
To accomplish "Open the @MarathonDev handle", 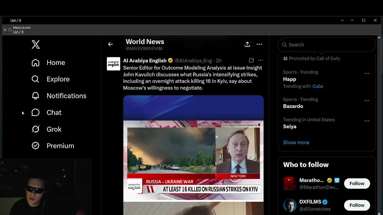I will (x=319, y=187).
